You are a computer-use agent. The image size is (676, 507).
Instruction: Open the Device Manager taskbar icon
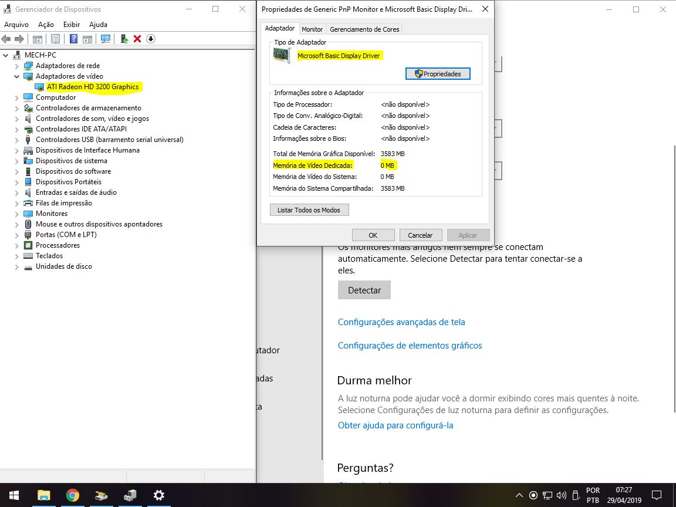(130, 495)
